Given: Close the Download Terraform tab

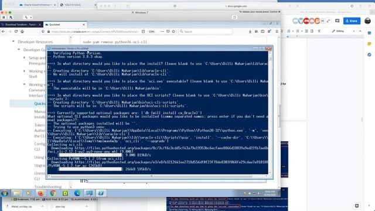Looking at the screenshot, I should click(40, 25).
